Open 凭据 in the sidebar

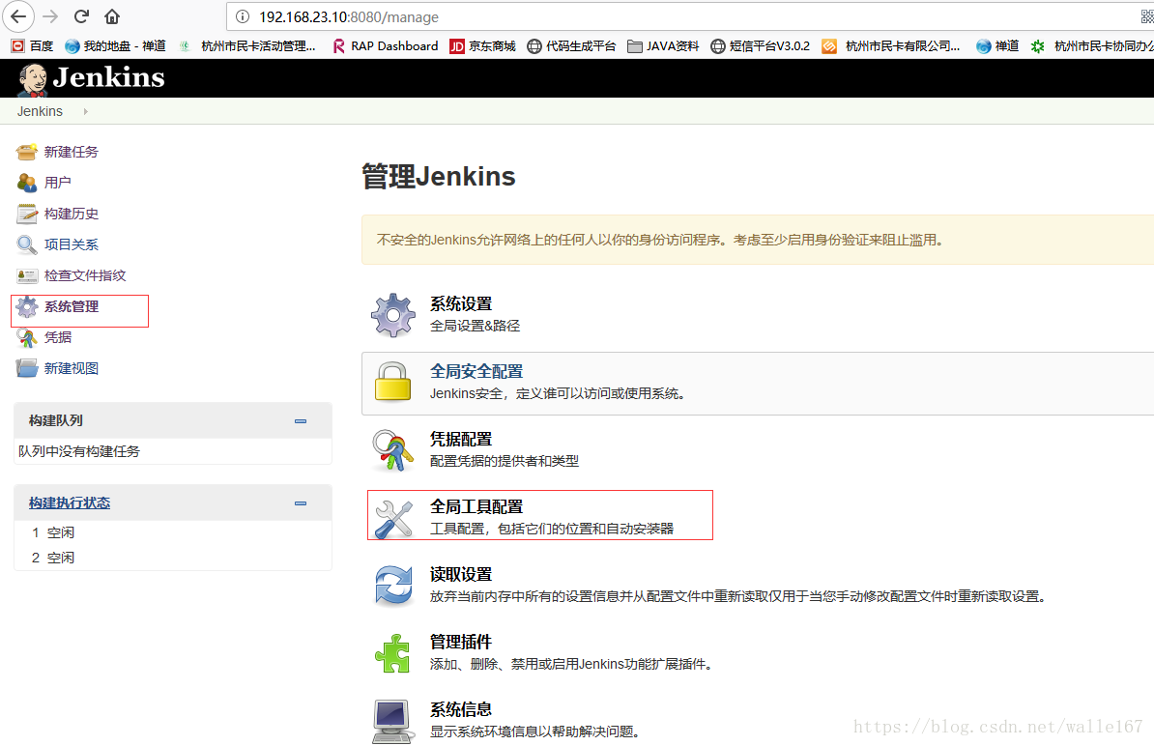(57, 337)
